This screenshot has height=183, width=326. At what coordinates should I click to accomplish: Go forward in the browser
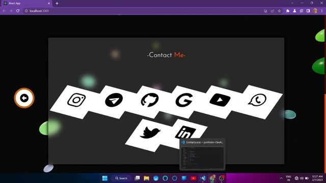click(x=11, y=11)
